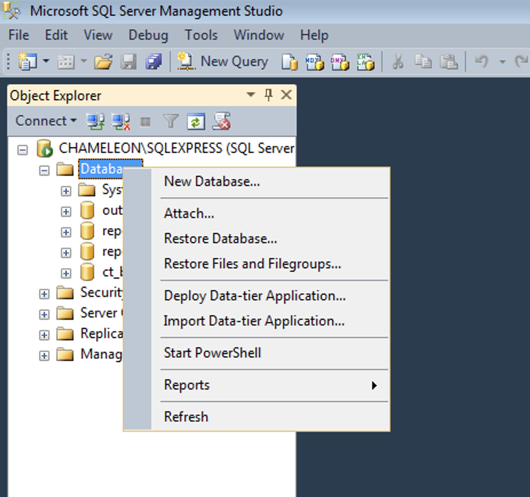Open the Undo history dropdown arrow
Viewport: 530px width, 497px height.
tap(503, 62)
